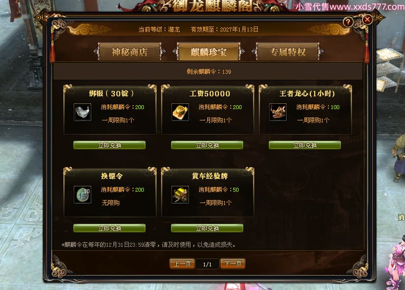The height and width of the screenshot is (290, 405).
Task: Click the jade 换镖令 token icon
Action: [x=82, y=195]
